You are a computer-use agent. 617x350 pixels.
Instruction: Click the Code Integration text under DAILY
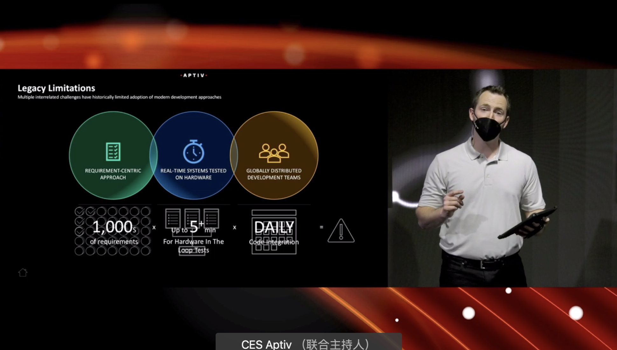[x=274, y=242]
